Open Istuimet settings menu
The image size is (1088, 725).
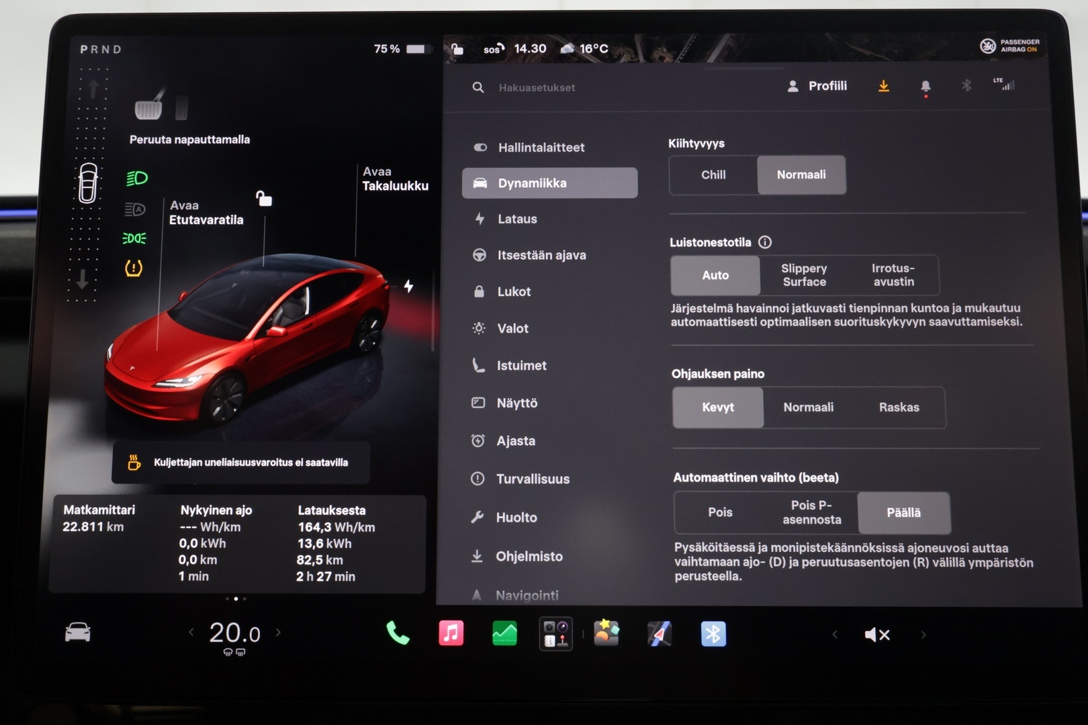[549, 365]
